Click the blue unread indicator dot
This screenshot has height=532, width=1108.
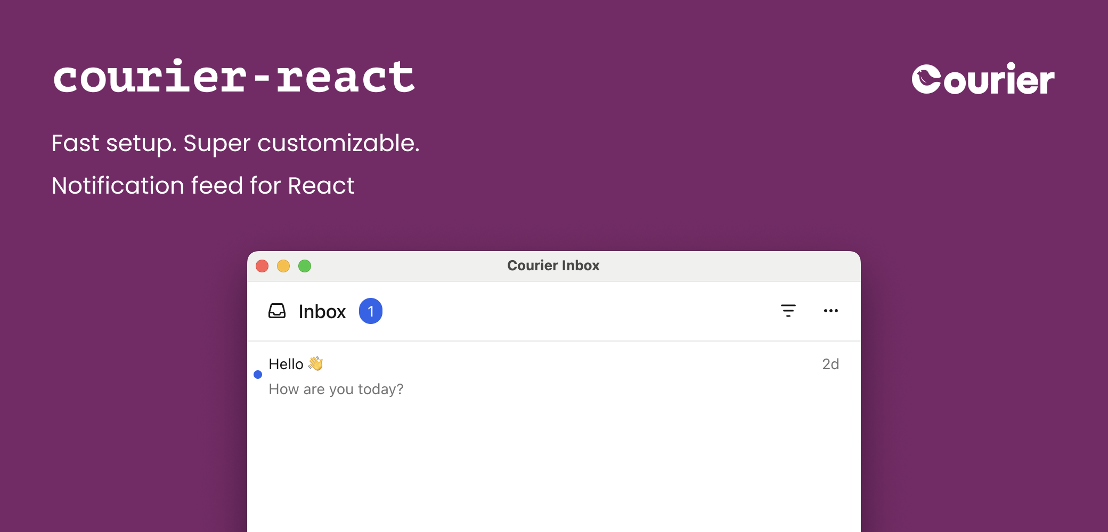pyautogui.click(x=258, y=375)
